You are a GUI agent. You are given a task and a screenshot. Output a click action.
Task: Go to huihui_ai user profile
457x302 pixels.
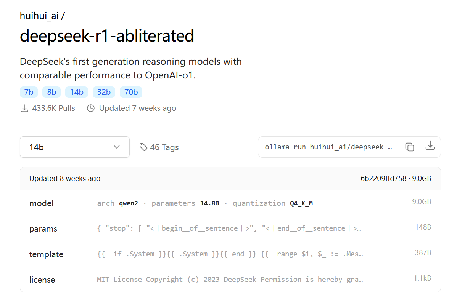coord(39,16)
